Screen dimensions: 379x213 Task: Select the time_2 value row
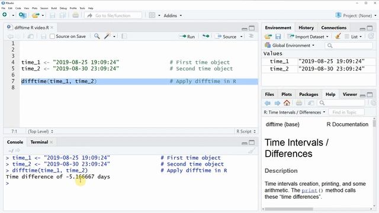(x=319, y=69)
